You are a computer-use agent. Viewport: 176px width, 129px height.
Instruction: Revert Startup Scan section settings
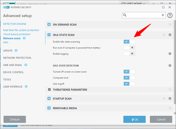[x=164, y=98]
